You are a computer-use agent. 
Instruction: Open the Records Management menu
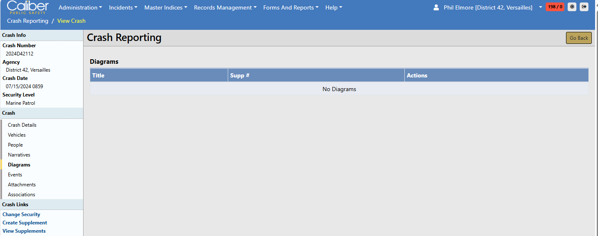[225, 7]
